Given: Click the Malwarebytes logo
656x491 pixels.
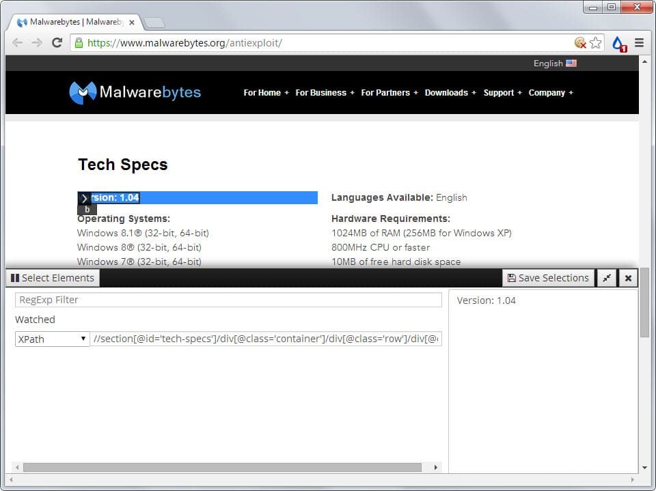Looking at the screenshot, I should 135,92.
